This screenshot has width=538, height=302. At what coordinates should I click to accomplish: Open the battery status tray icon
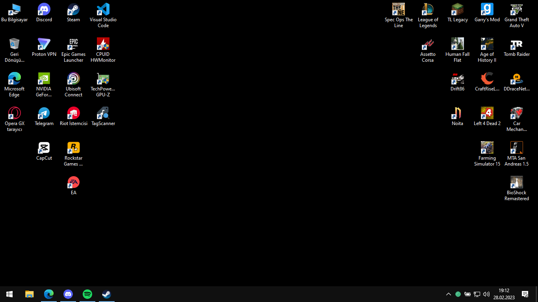coord(468,294)
